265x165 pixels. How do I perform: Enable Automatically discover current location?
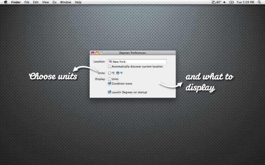[x=110, y=67]
